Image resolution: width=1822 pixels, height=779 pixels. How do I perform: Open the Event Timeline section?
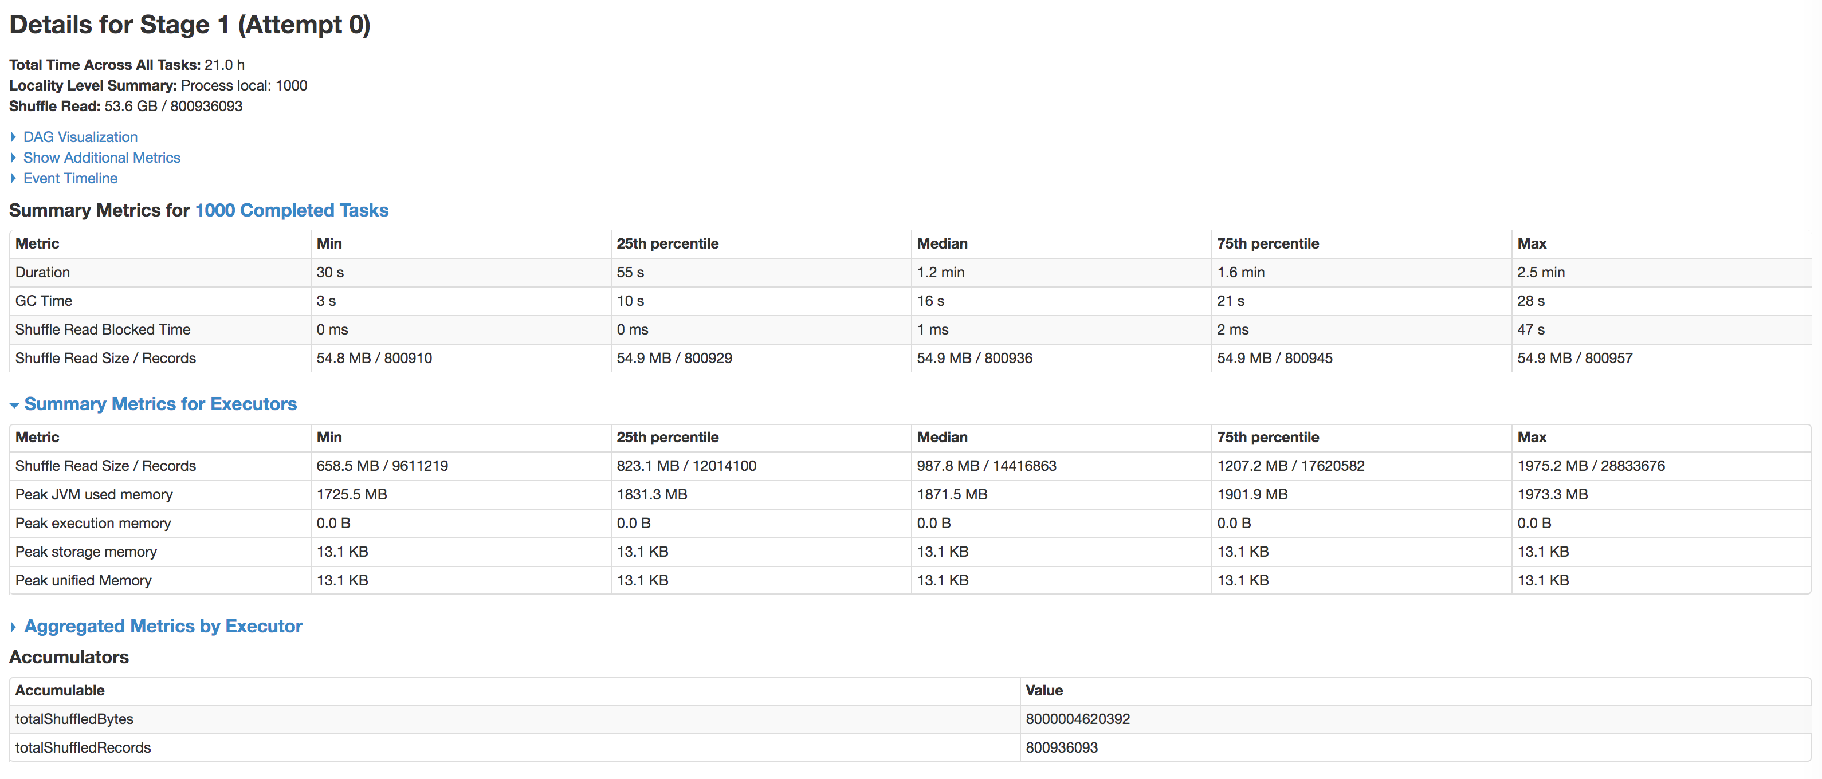pyautogui.click(x=70, y=178)
